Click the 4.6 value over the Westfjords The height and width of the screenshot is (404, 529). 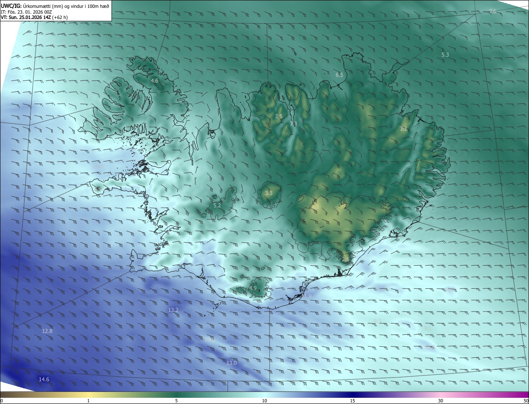155,81
